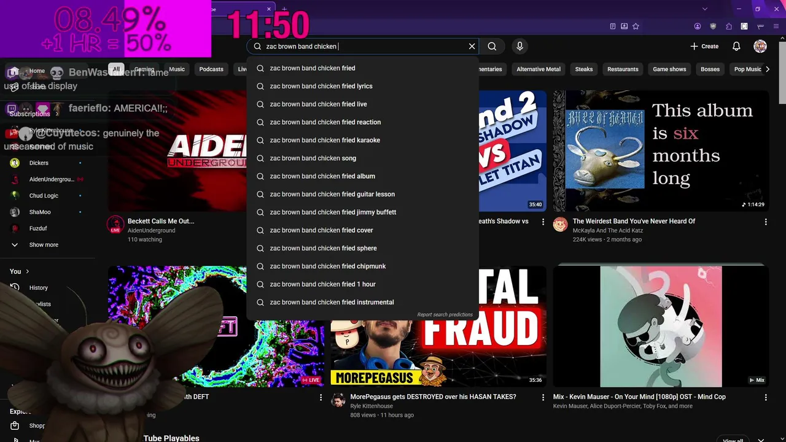Open the list-all-tabs chevron in the title bar
The height and width of the screenshot is (442, 786).
pyautogui.click(x=705, y=9)
